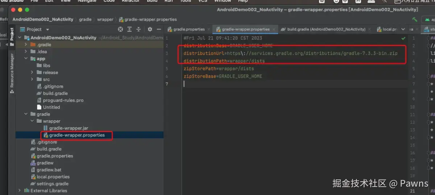
Task: Click the locate file target icon in Project panel
Action: [121, 29]
